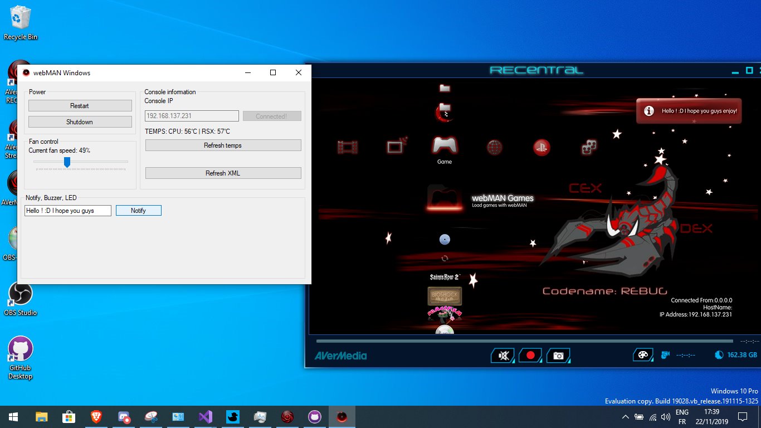The width and height of the screenshot is (761, 428).
Task: Take a snapshot with RECentral camera icon
Action: pyautogui.click(x=558, y=356)
